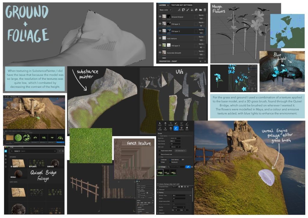
Task: Toggle the Landscape filter checkbox
Action: [159, 160]
